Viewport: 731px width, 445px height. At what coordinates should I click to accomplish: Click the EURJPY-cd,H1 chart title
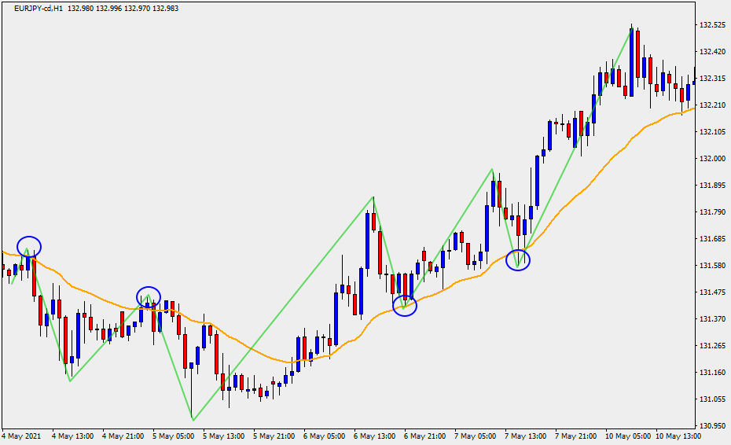pos(33,9)
